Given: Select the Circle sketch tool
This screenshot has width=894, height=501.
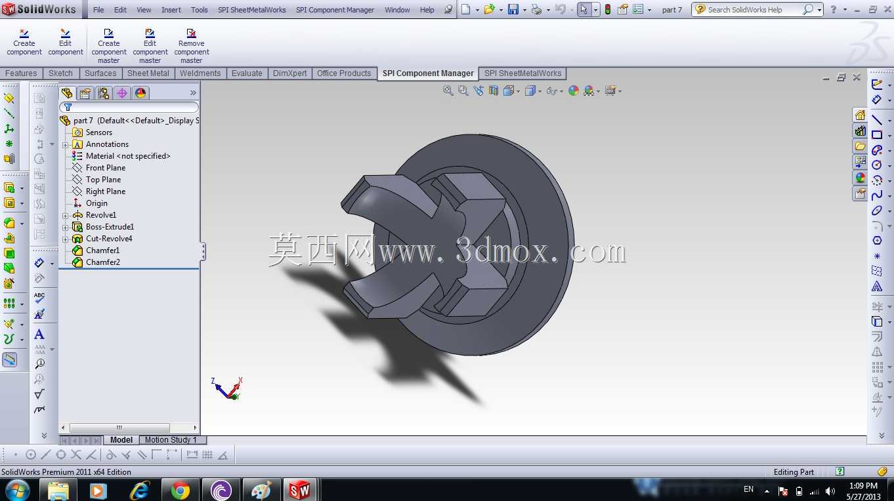Looking at the screenshot, I should (877, 165).
